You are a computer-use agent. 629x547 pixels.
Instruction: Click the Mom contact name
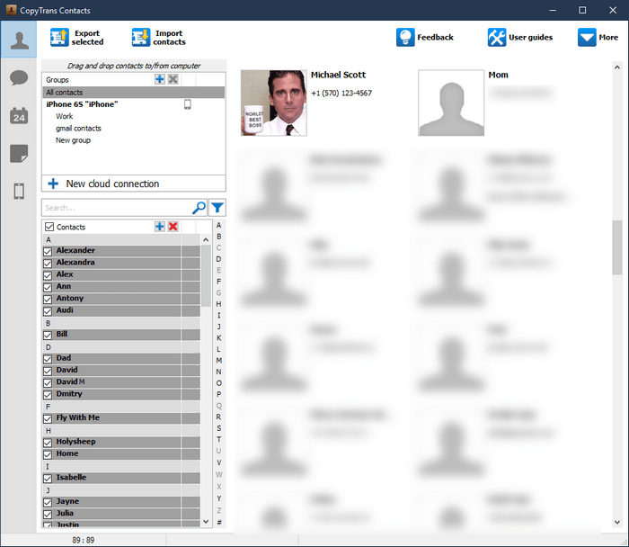(498, 75)
